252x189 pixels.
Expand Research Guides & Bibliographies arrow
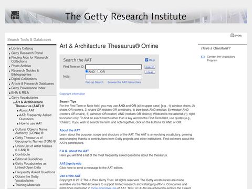(9, 71)
